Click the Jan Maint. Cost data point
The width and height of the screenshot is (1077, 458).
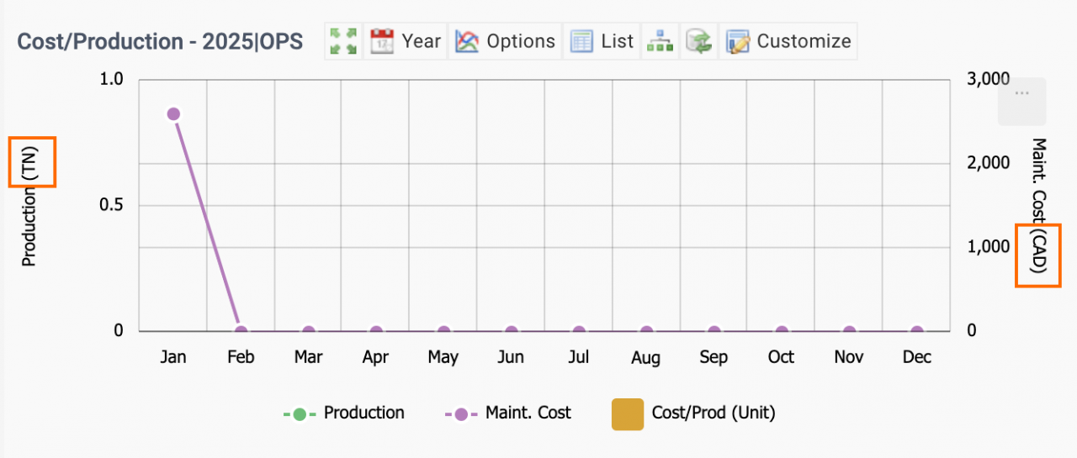(x=173, y=113)
